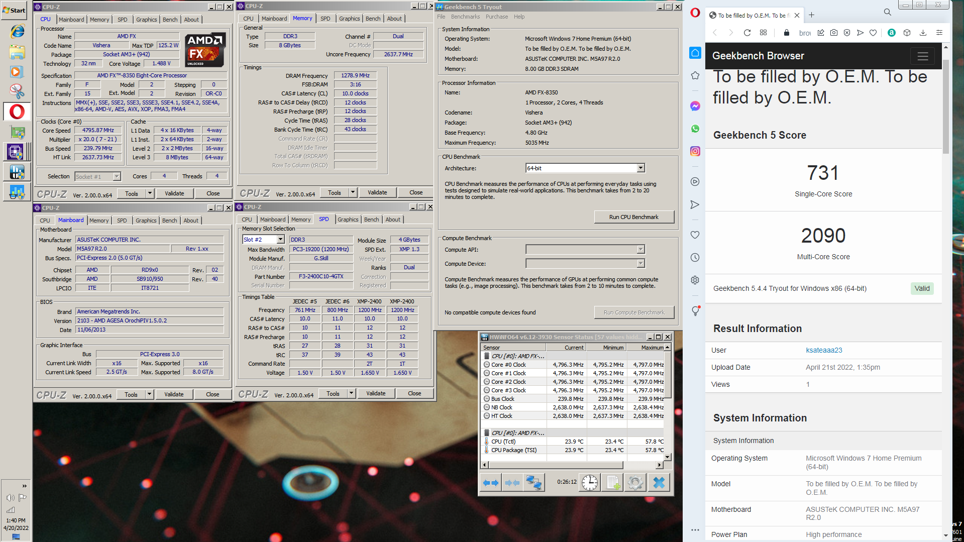
Task: Open user ksateaaa23 profile link
Action: [824, 350]
